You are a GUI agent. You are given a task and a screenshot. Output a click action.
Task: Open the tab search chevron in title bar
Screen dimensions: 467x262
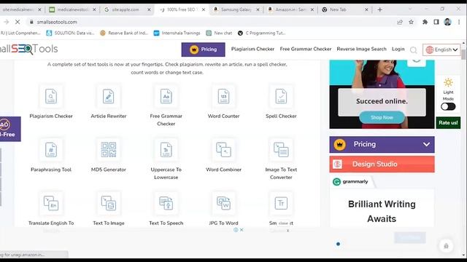(x=410, y=9)
